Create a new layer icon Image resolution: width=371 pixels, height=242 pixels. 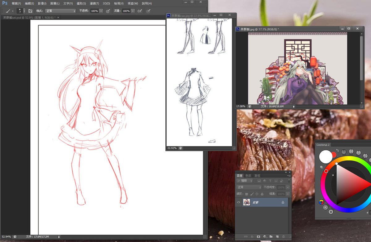[277, 236]
